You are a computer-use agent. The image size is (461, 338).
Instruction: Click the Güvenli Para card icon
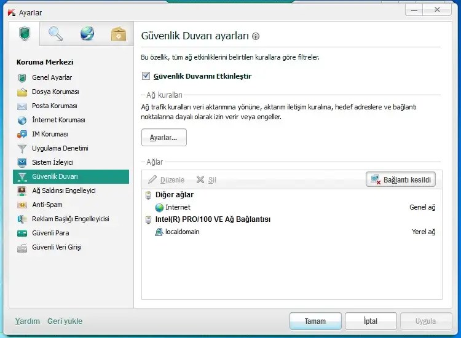coord(22,234)
